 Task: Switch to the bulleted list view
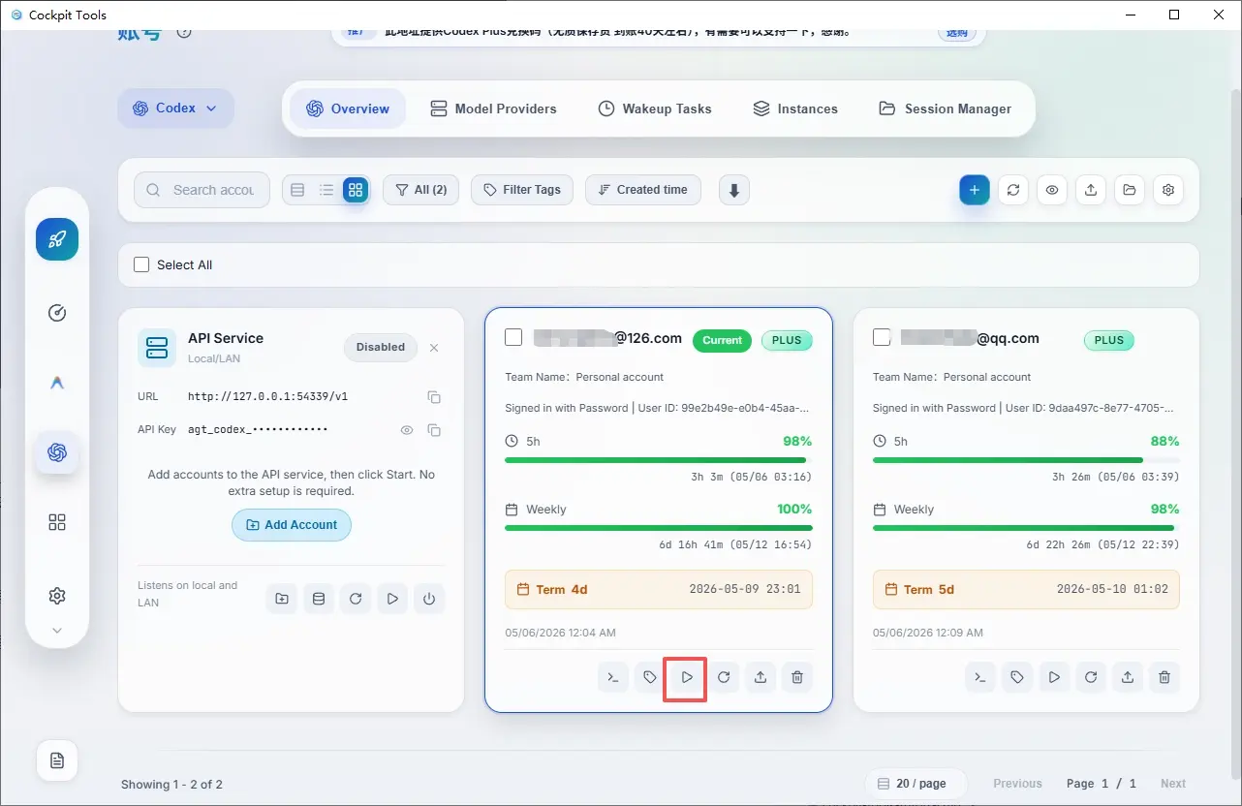[326, 190]
